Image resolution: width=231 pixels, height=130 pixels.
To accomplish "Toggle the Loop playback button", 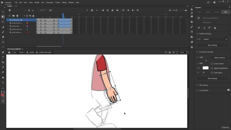I will tap(123, 10).
